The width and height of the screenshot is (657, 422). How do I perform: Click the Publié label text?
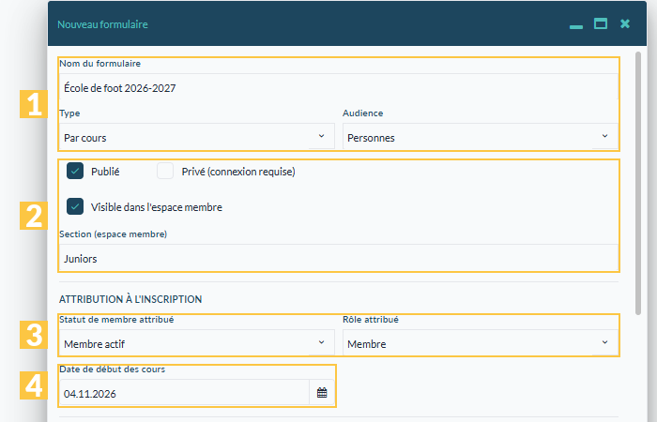(x=105, y=172)
